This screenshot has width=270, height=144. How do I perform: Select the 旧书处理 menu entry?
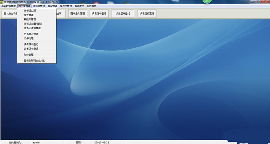37,38
